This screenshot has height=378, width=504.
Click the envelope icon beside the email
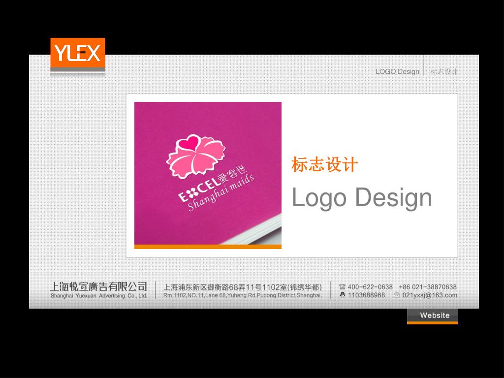tap(397, 295)
